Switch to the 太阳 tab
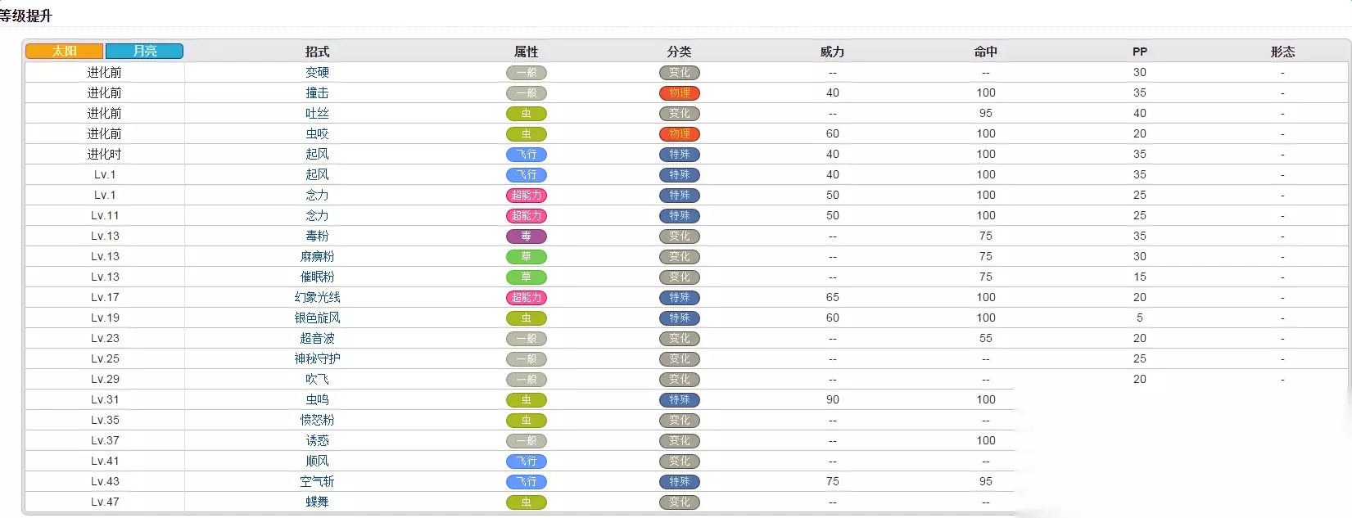Image resolution: width=1352 pixels, height=518 pixels. point(65,51)
